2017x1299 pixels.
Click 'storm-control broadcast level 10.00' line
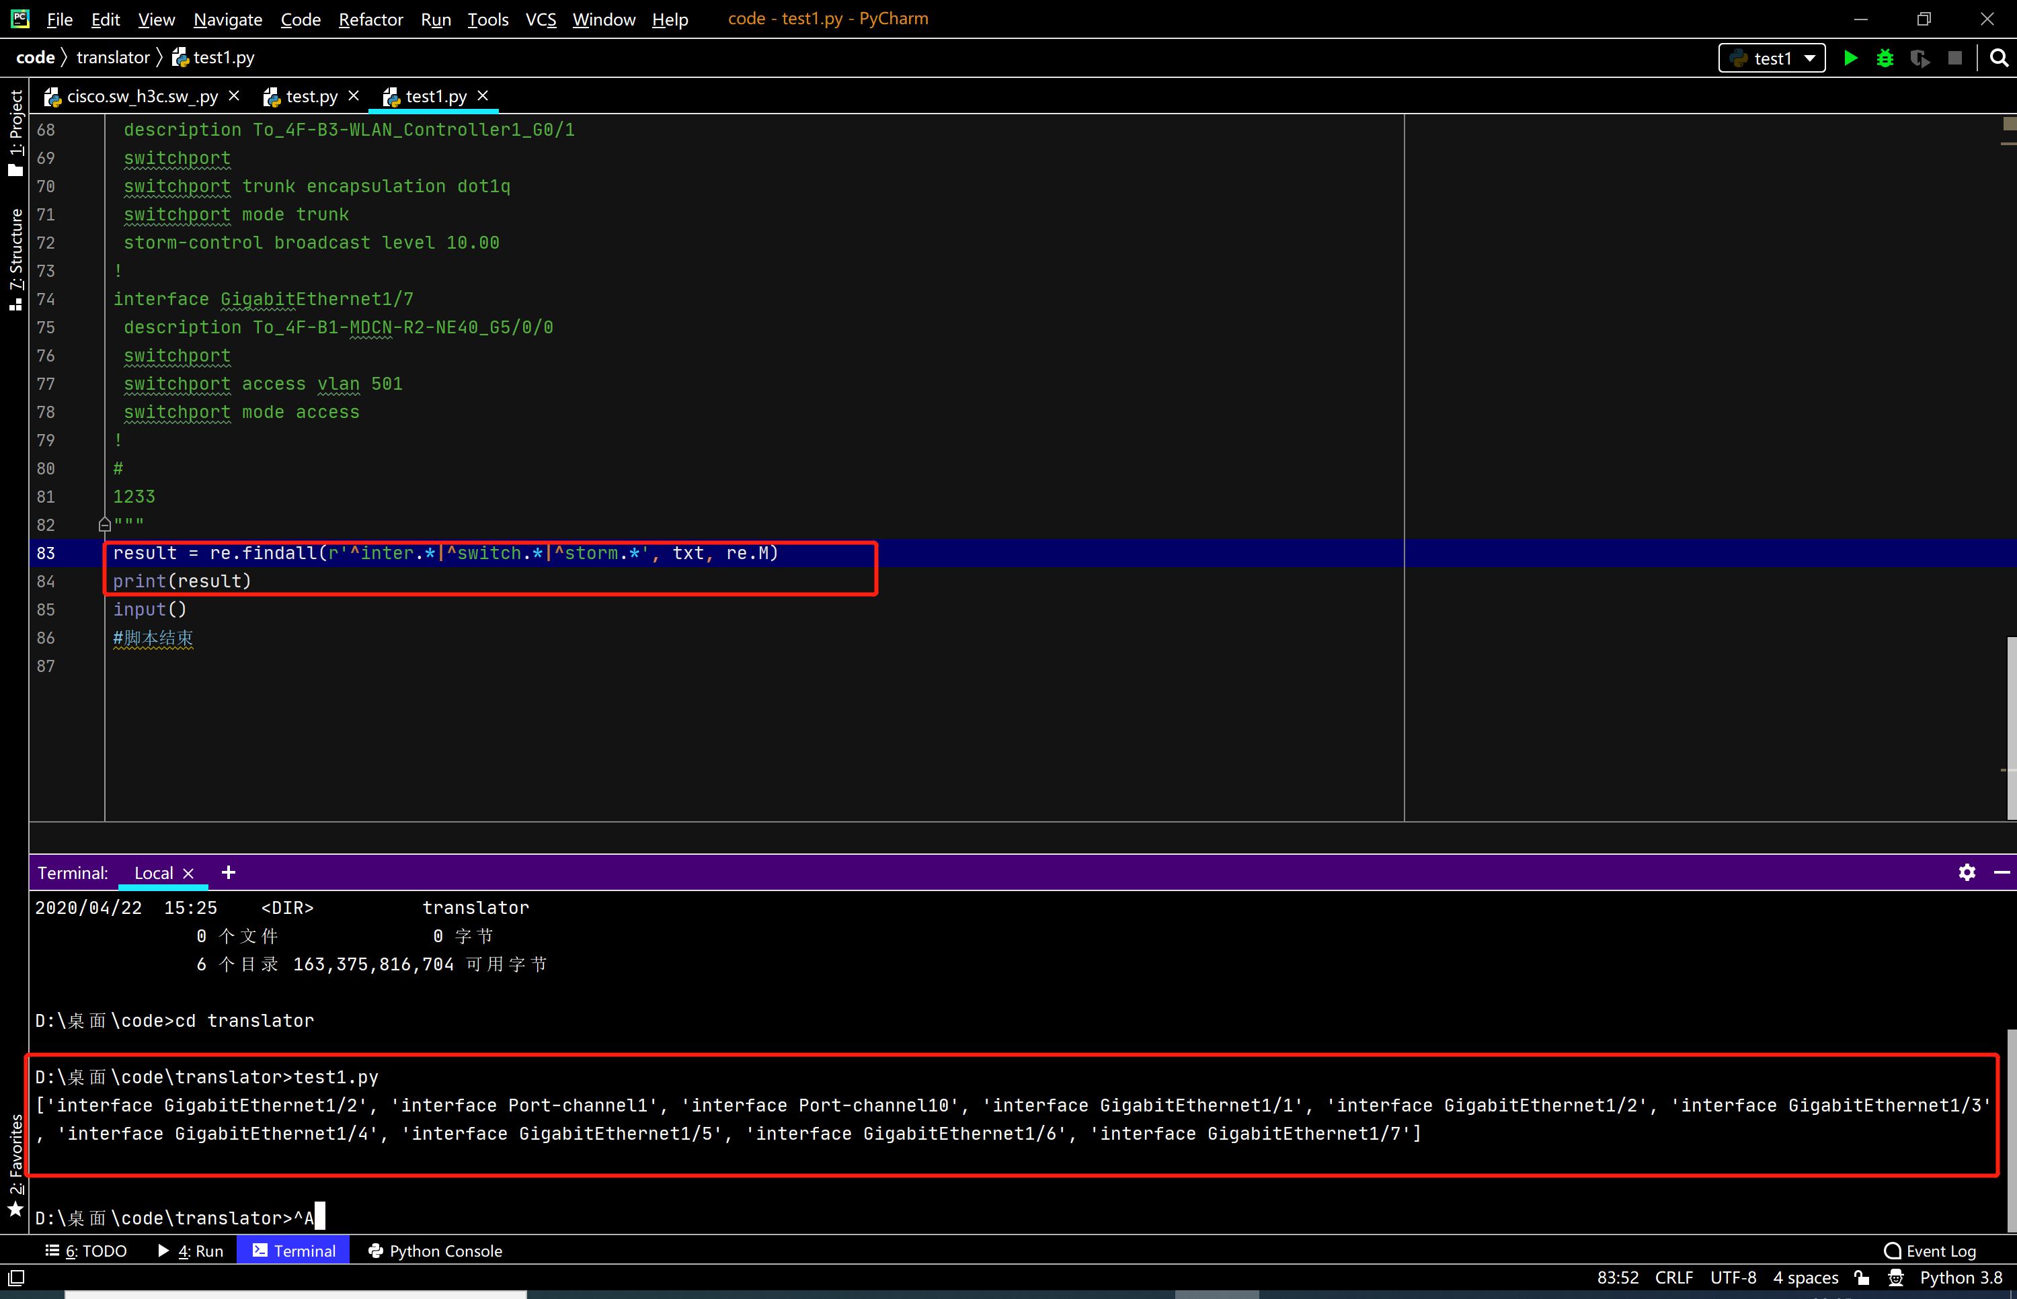[311, 243]
